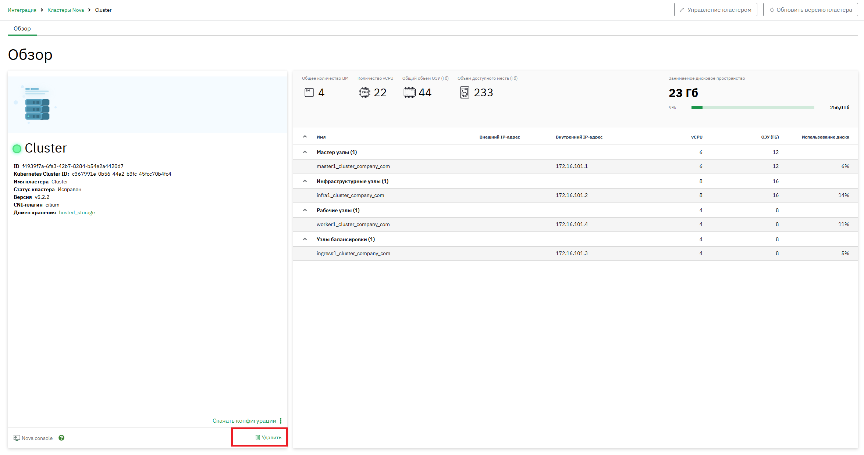The image size is (864, 455).
Task: Collapse all groups via header chevron
Action: pyautogui.click(x=305, y=137)
